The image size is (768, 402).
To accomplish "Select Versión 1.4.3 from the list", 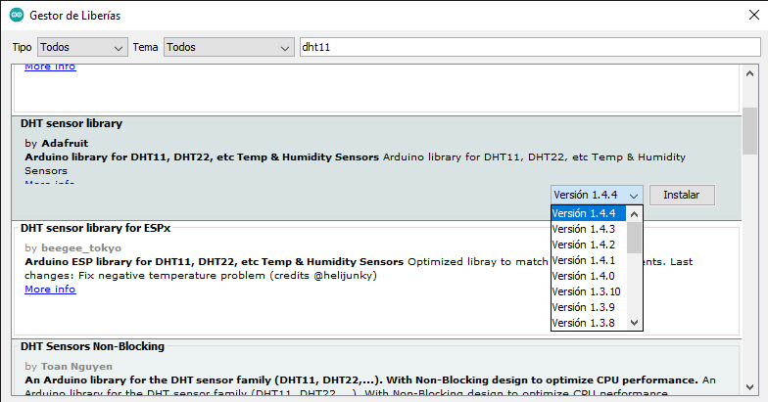I will (x=588, y=229).
